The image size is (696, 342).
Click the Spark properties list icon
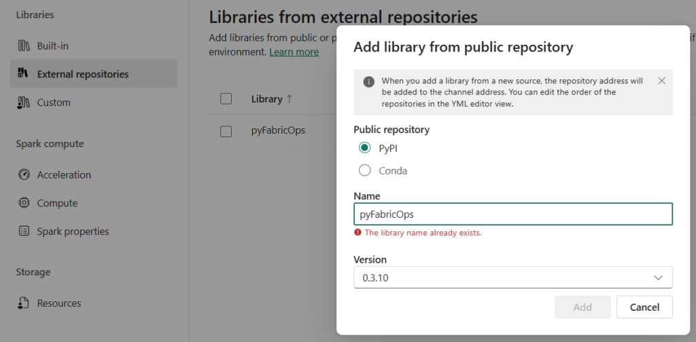(24, 231)
